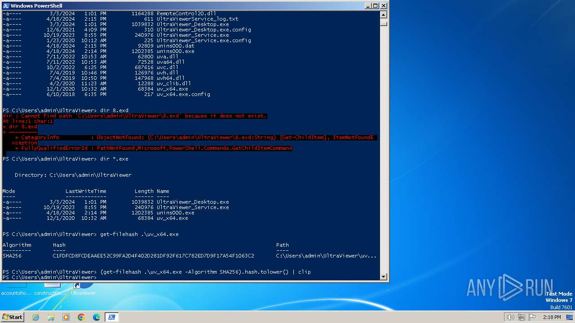Click uvc.dll in the file listing

tap(168, 67)
